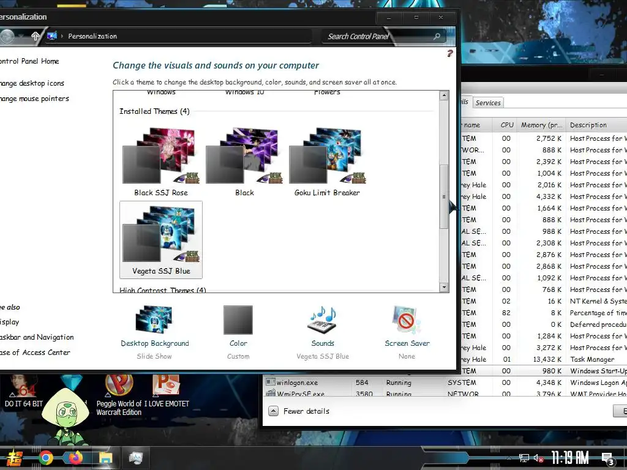627x470 pixels.
Task: Select the NT Kernel & System row
Action: (x=544, y=301)
